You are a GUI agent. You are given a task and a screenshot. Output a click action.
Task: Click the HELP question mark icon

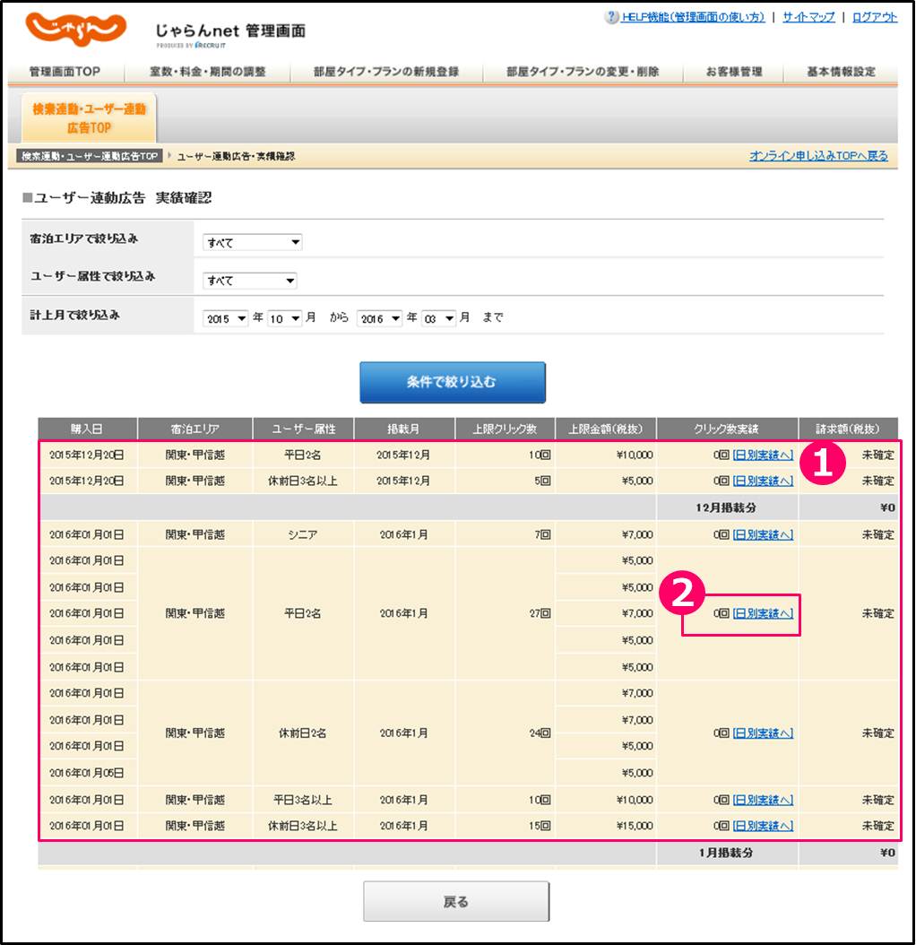612,18
